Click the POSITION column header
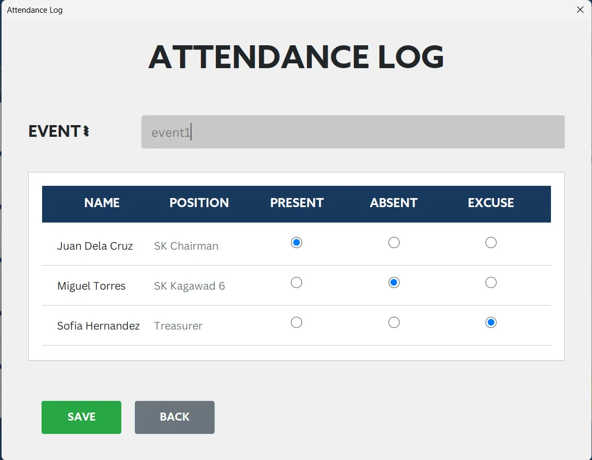This screenshot has height=460, width=592. [x=199, y=203]
